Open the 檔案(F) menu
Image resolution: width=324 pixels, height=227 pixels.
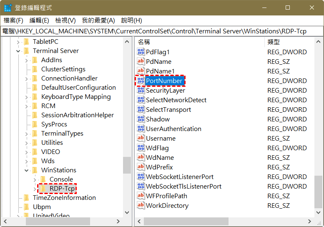coord(13,20)
